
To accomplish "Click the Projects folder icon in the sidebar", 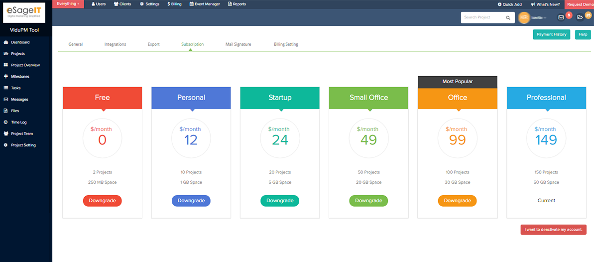I will [5, 54].
